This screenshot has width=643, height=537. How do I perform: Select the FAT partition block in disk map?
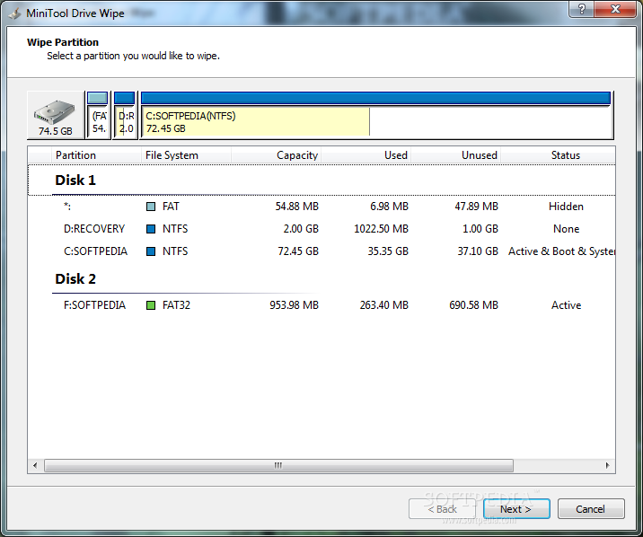98,115
